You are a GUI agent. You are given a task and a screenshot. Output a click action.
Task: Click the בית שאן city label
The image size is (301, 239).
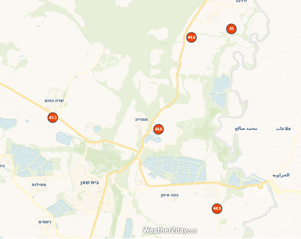coord(90,182)
